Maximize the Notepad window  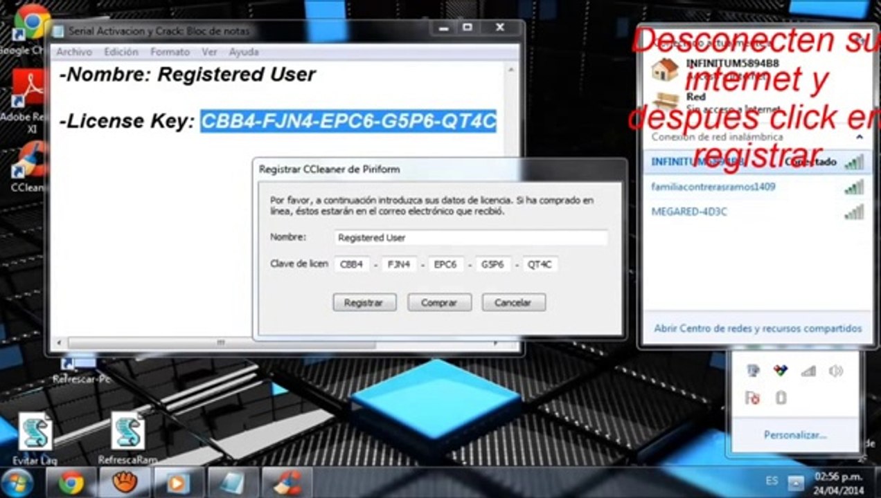point(468,28)
